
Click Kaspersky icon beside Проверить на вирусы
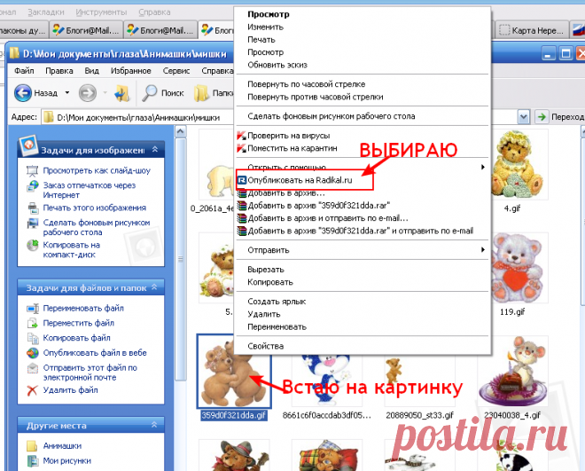pyautogui.click(x=242, y=136)
